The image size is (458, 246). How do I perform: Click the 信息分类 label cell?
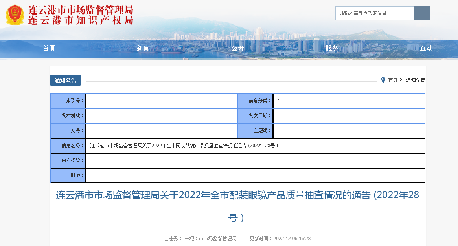tap(255, 101)
